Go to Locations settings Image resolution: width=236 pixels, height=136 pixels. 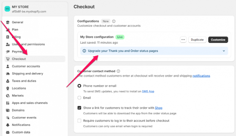click(35, 88)
